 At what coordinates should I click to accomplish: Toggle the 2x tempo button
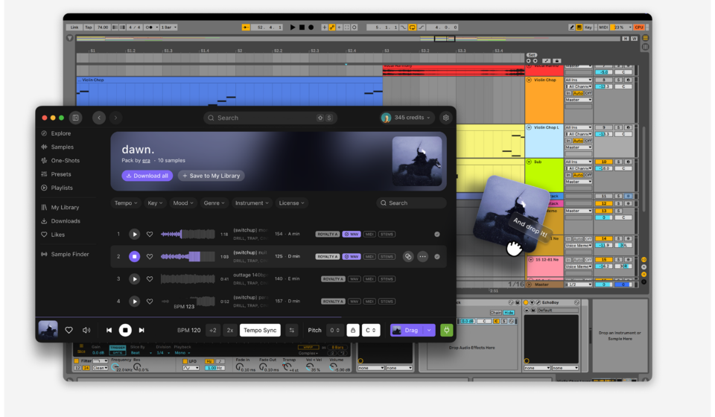coord(230,330)
